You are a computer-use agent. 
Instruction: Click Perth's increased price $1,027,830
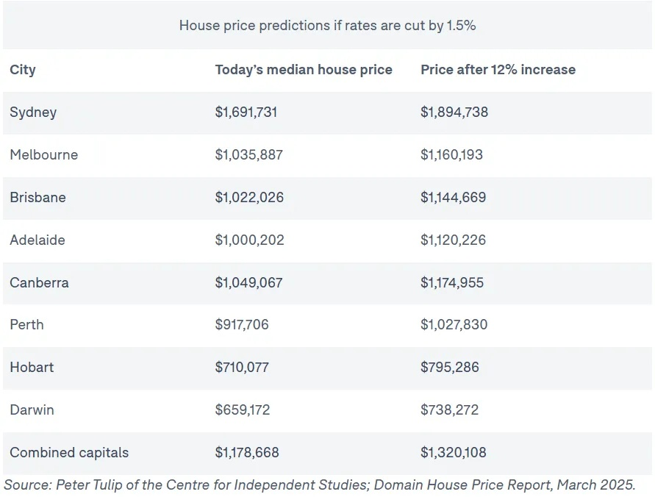click(454, 325)
